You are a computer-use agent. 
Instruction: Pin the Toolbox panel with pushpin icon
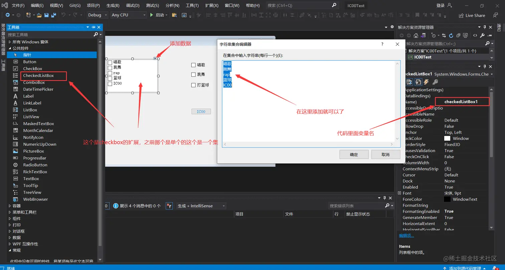(93, 27)
